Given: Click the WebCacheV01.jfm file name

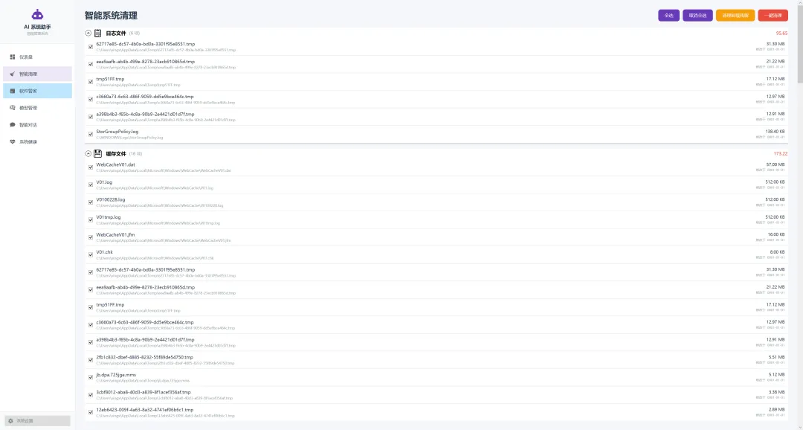Looking at the screenshot, I should point(116,235).
